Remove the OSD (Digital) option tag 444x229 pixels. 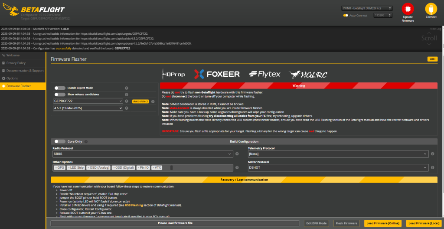click(114, 168)
